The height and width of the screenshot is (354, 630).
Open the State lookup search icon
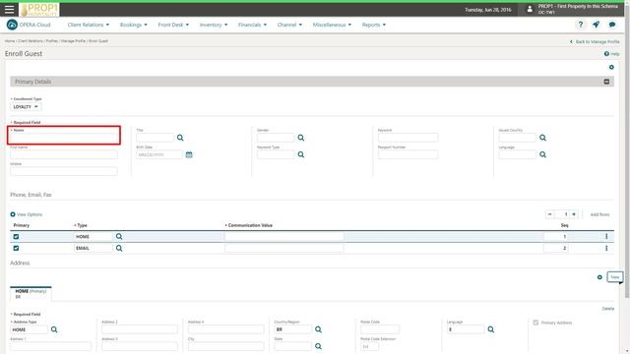pos(318,346)
